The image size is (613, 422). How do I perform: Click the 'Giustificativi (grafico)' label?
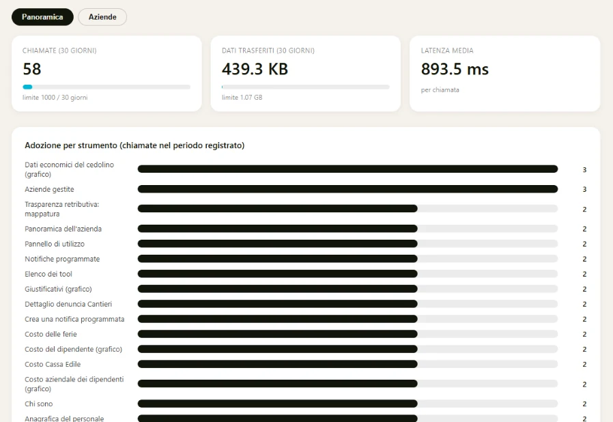point(58,289)
